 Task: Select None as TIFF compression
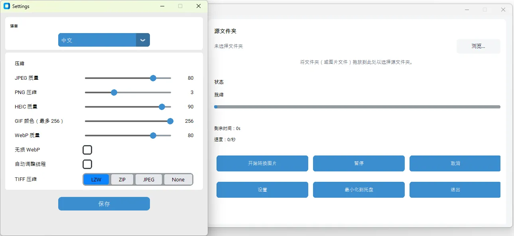point(178,179)
